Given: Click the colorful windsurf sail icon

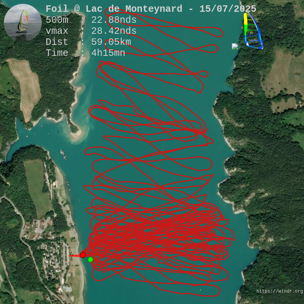Looking at the screenshot, I should [253, 31].
